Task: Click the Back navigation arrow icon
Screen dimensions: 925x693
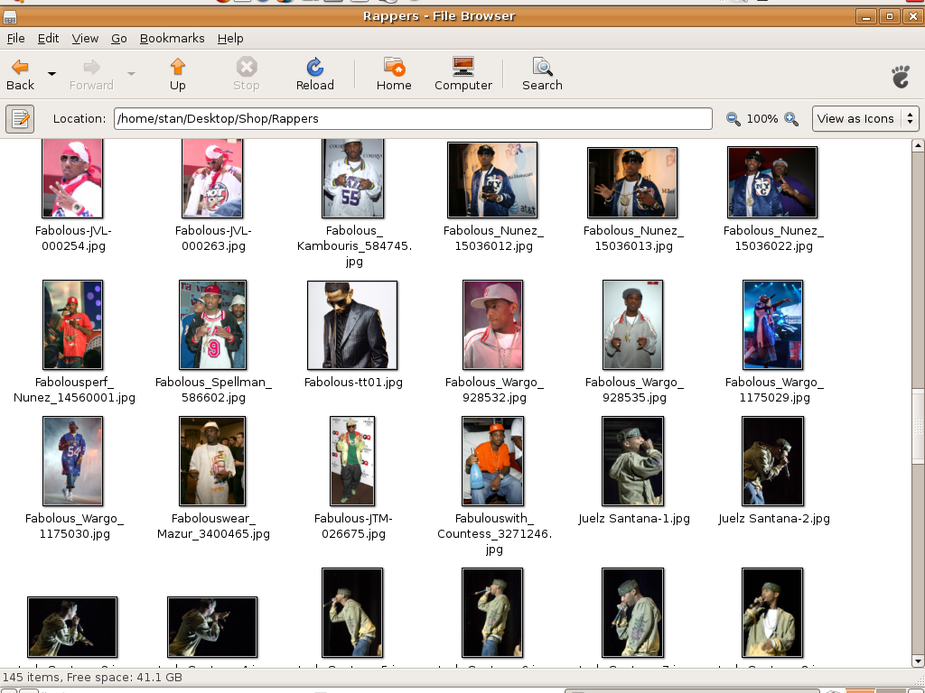Action: click(x=20, y=68)
